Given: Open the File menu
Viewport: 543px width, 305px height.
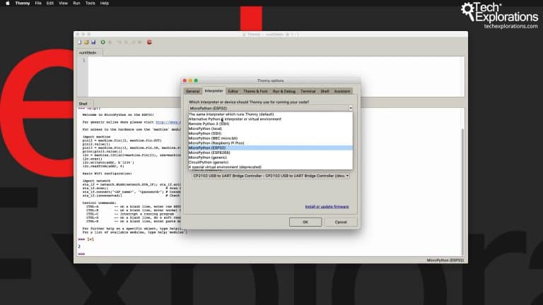Looking at the screenshot, I should pyautogui.click(x=38, y=3).
